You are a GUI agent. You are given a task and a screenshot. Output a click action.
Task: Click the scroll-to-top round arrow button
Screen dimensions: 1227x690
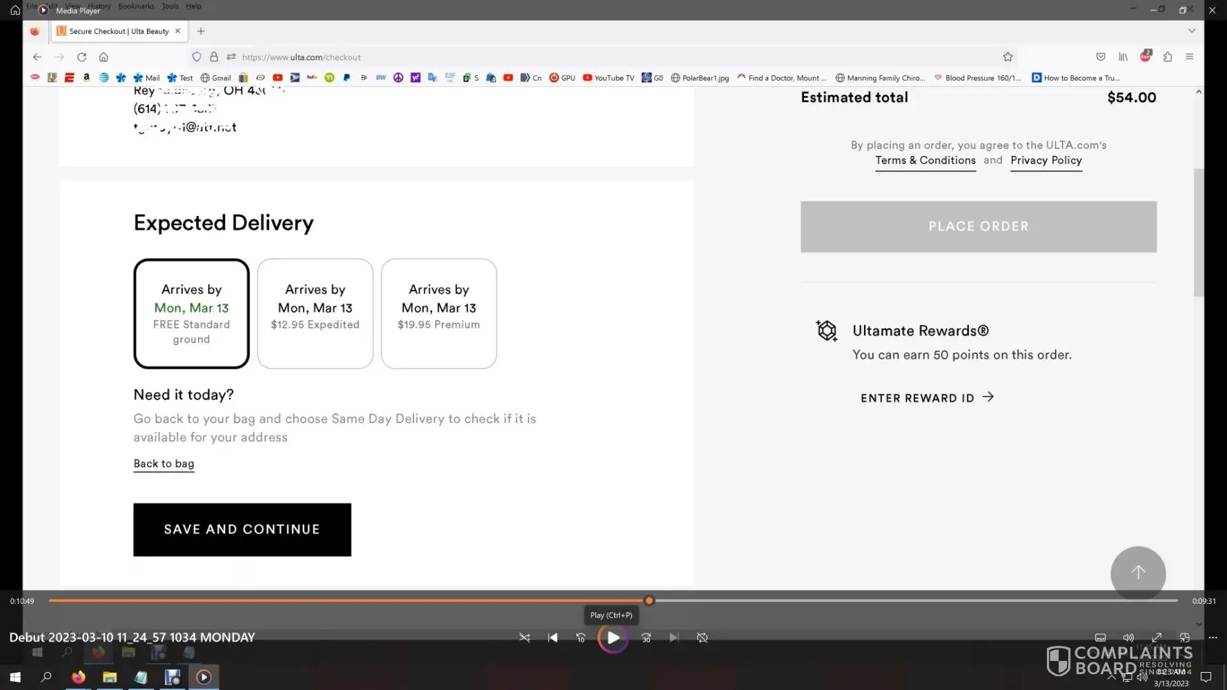point(1137,573)
